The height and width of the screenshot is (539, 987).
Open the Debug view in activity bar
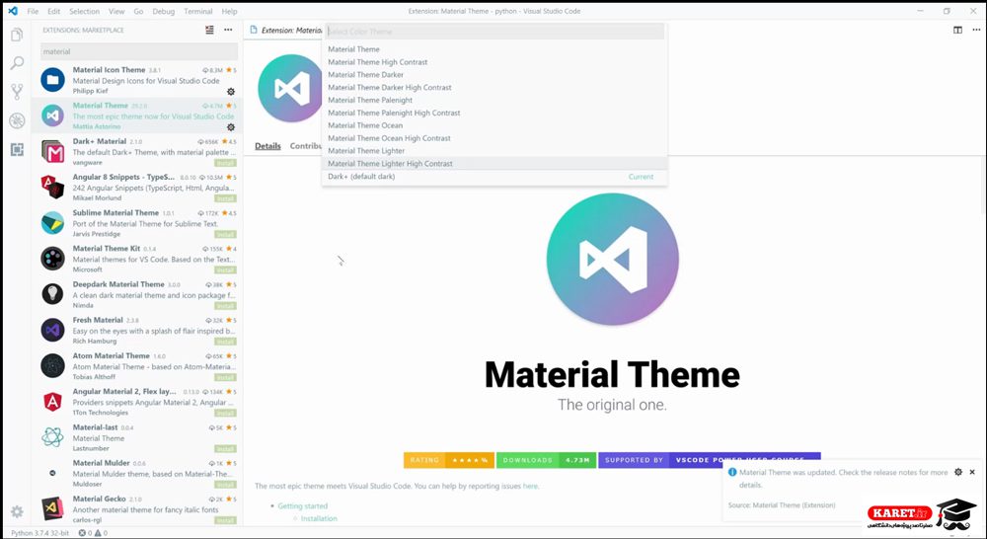[x=17, y=120]
